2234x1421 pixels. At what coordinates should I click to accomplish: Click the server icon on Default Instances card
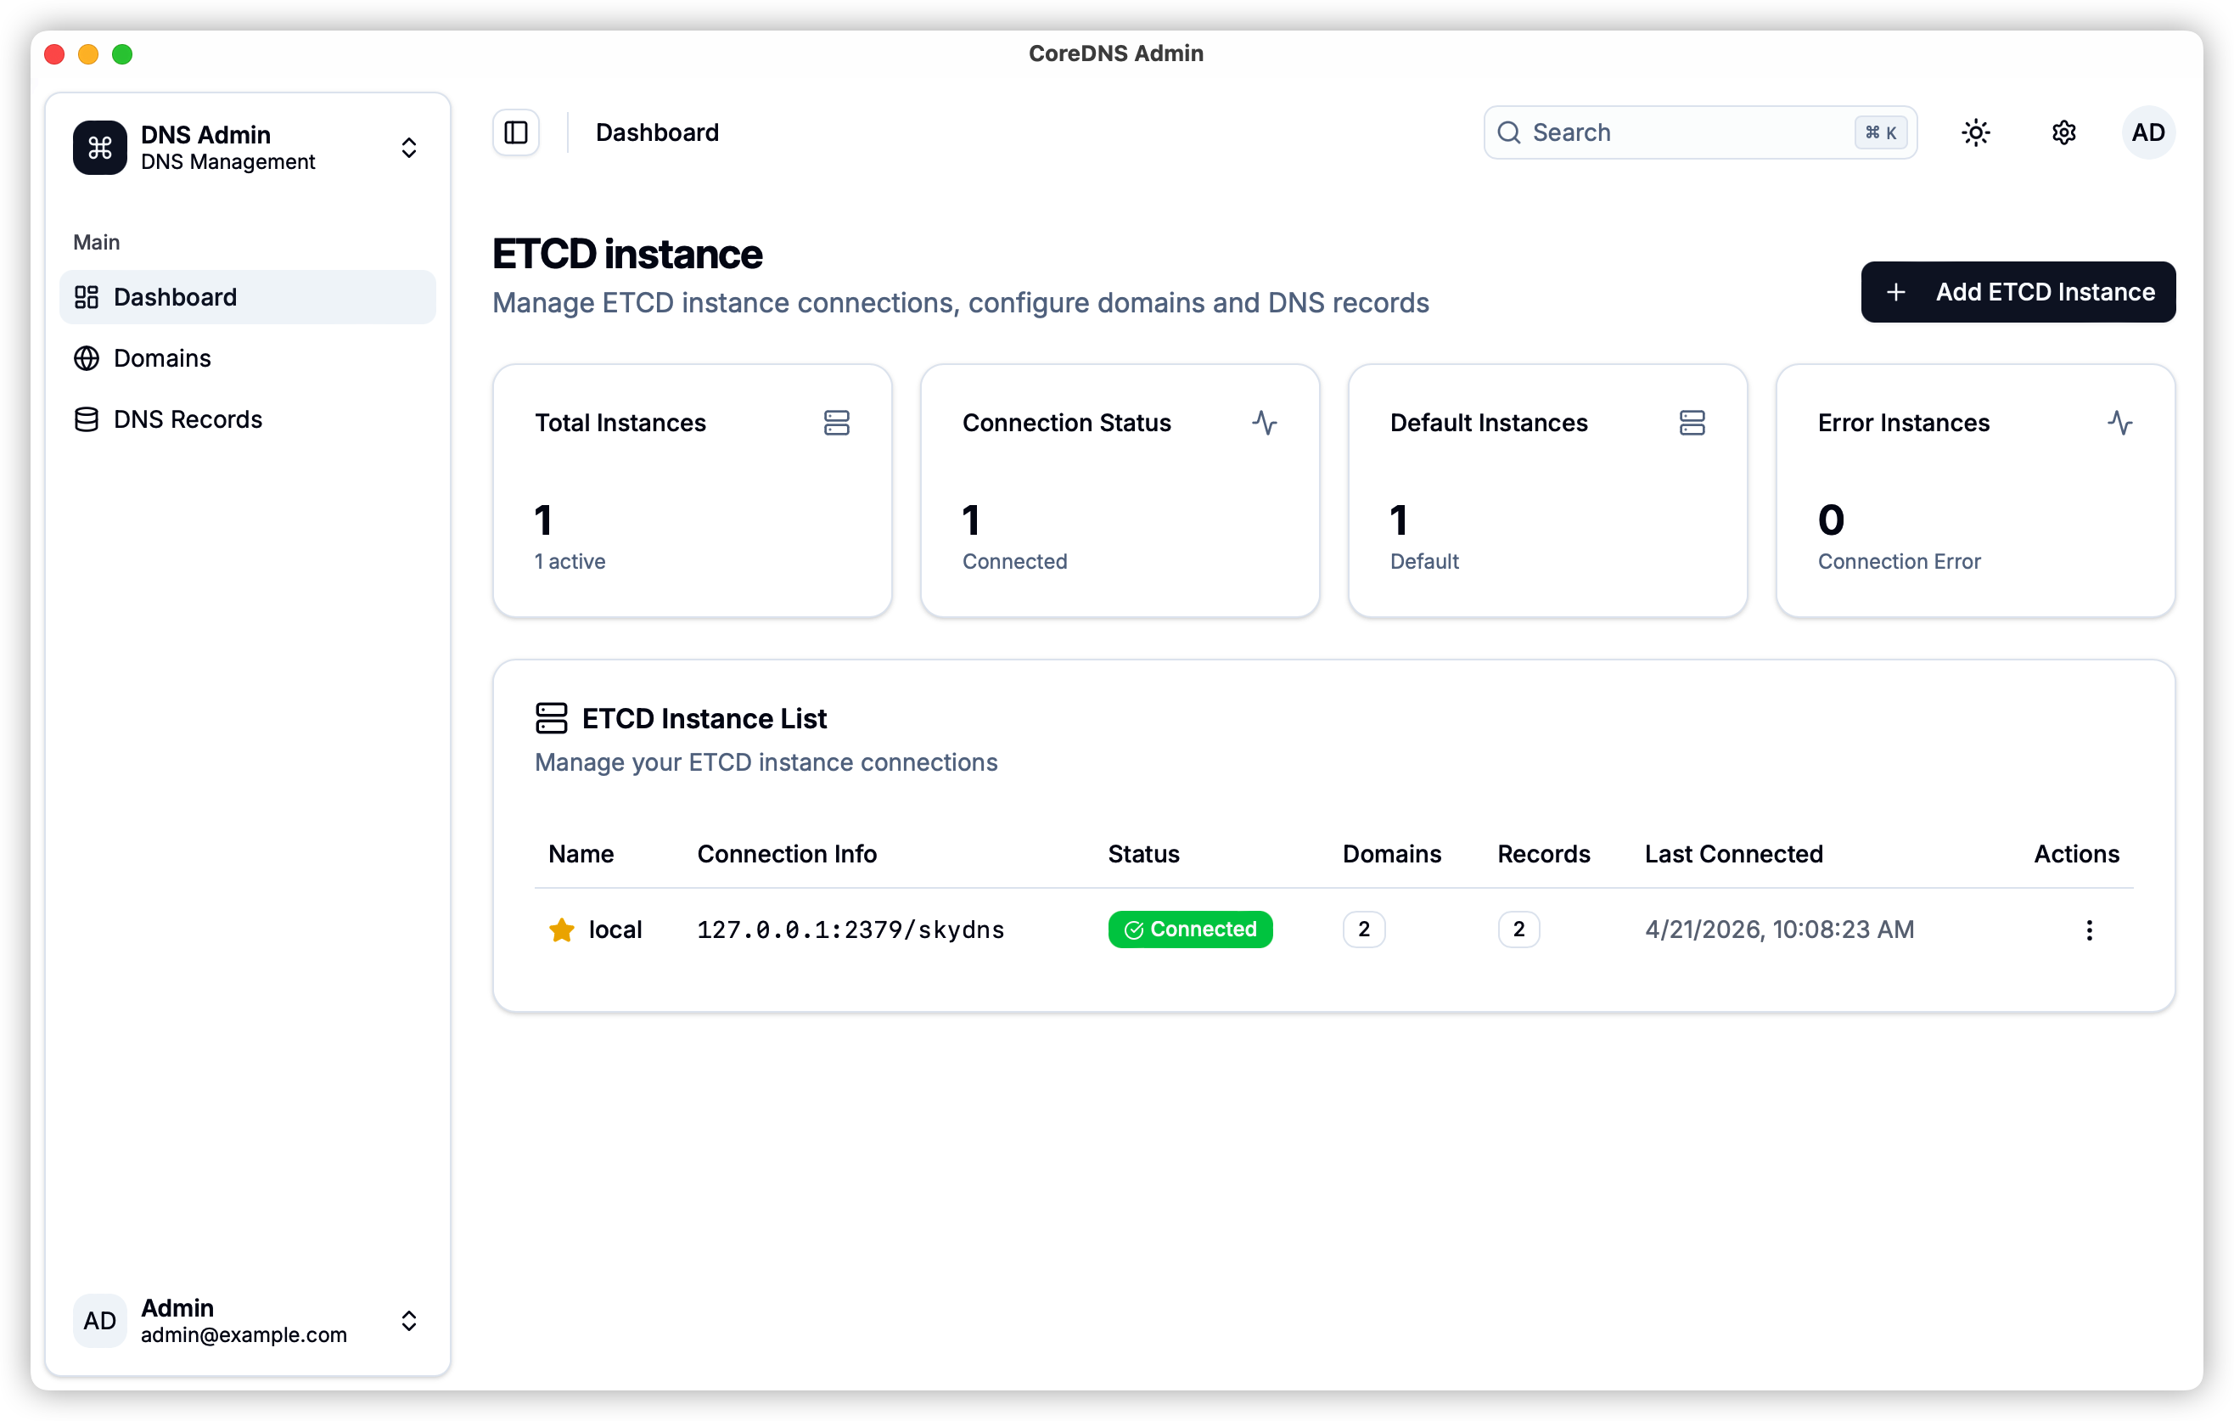(1692, 423)
